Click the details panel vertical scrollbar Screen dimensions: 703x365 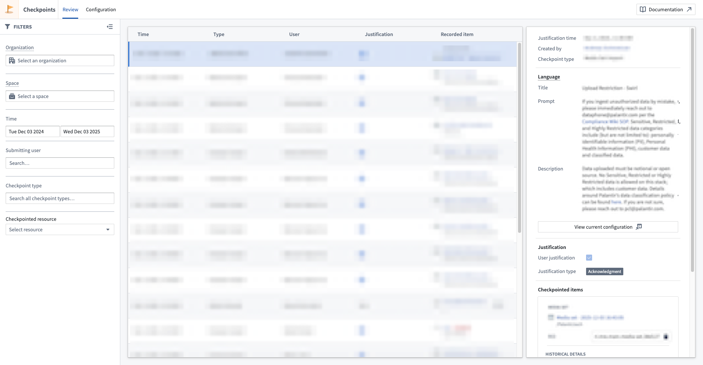pos(692,150)
